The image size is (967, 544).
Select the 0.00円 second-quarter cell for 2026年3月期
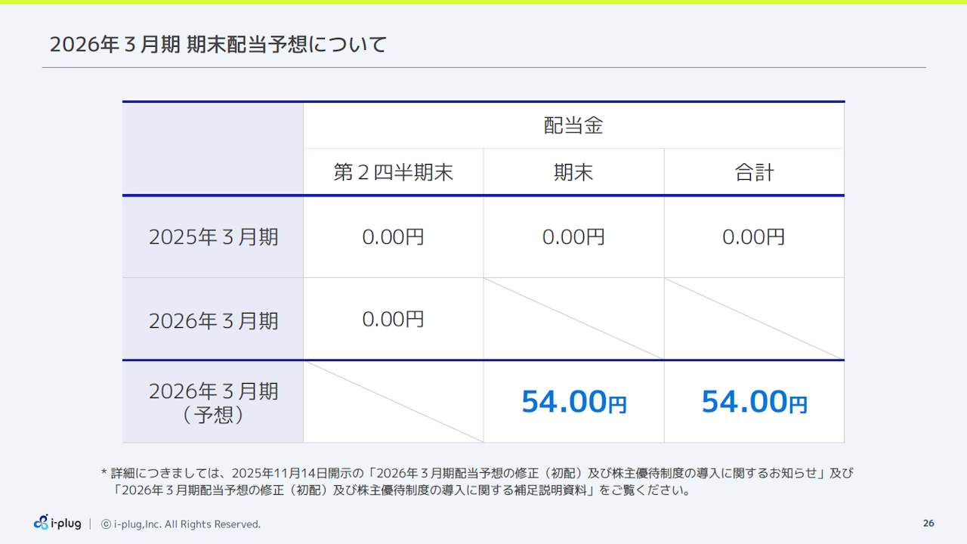393,319
